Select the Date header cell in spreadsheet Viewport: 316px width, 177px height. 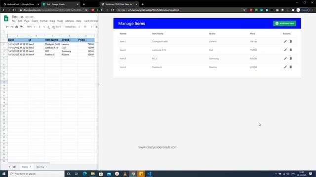18,40
